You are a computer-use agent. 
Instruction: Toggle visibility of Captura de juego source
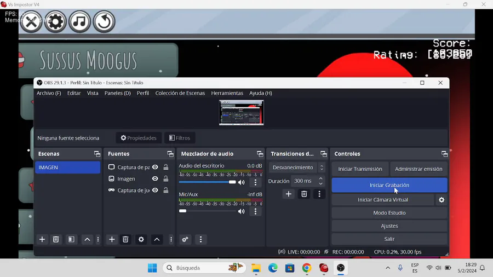tap(155, 191)
